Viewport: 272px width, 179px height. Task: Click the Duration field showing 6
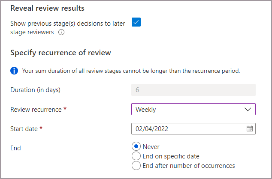[x=193, y=90]
